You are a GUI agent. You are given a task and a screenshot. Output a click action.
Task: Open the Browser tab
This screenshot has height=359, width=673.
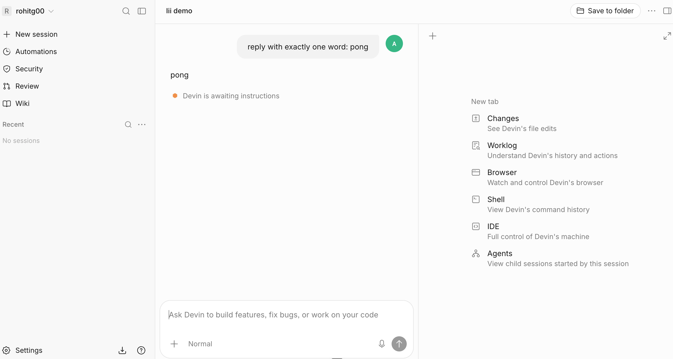click(x=537, y=177)
